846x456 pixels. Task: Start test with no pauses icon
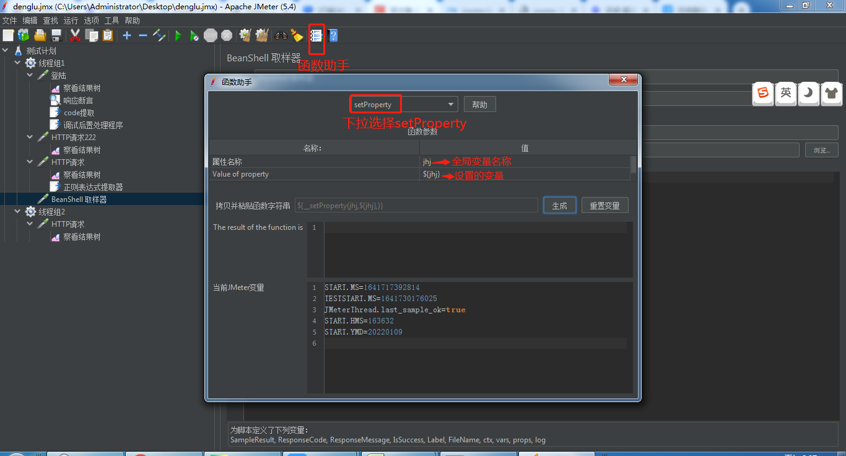pos(194,36)
